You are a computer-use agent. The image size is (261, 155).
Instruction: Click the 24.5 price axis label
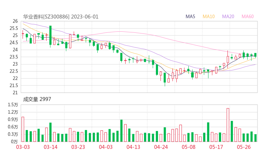[x=14, y=43]
